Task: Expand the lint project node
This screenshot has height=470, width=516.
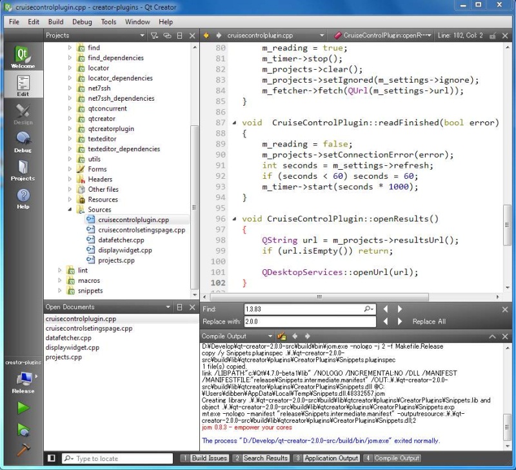Action: click(x=59, y=271)
